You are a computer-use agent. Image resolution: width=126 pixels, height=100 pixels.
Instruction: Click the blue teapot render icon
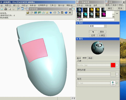click(x=66, y=13)
